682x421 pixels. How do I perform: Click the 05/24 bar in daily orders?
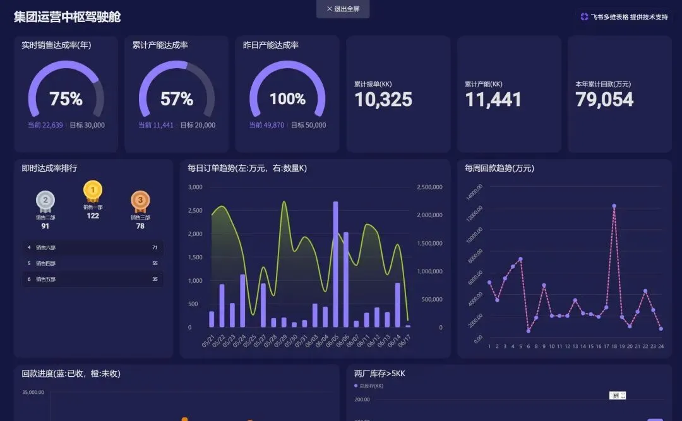(242, 300)
